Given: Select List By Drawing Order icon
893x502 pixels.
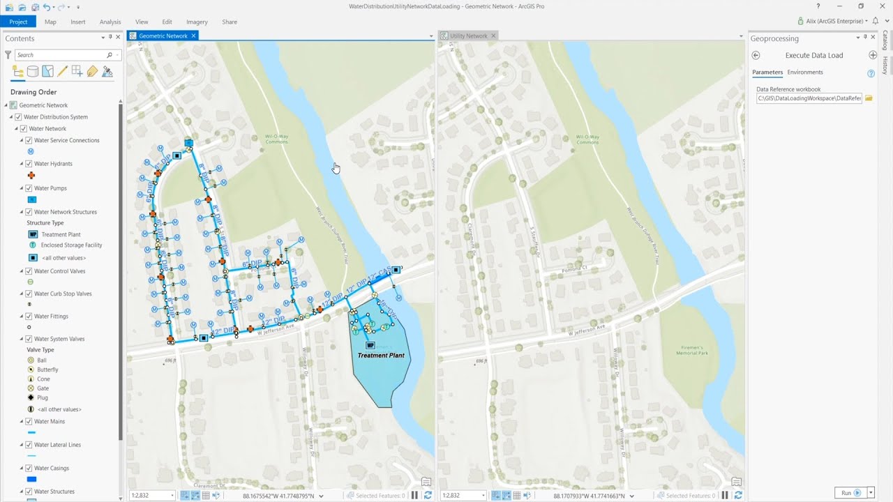Looking at the screenshot, I should (17, 71).
